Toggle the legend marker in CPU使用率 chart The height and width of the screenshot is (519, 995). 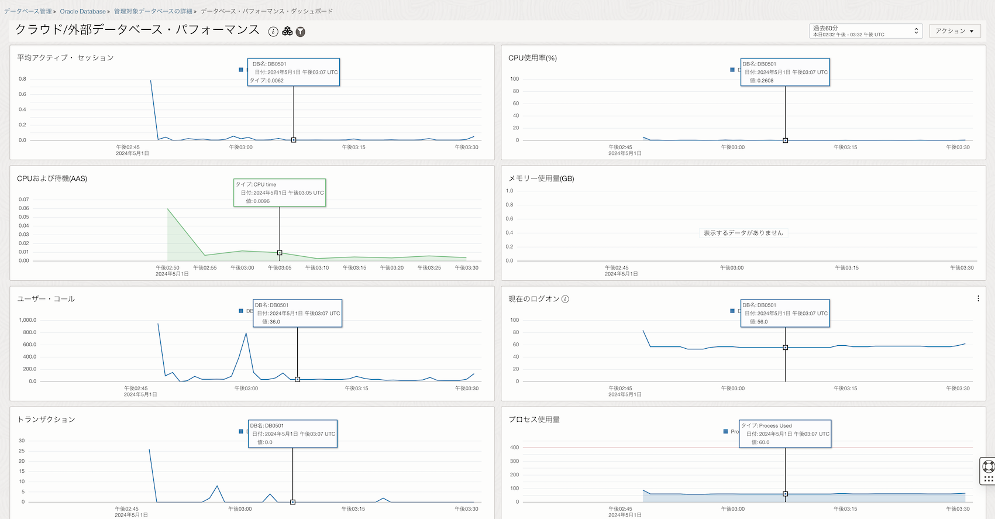pyautogui.click(x=732, y=70)
